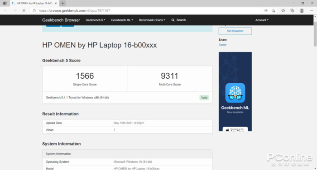The width and height of the screenshot is (317, 170).
Task: Open the browser profile avatar
Action: pyautogui.click(x=302, y=10)
